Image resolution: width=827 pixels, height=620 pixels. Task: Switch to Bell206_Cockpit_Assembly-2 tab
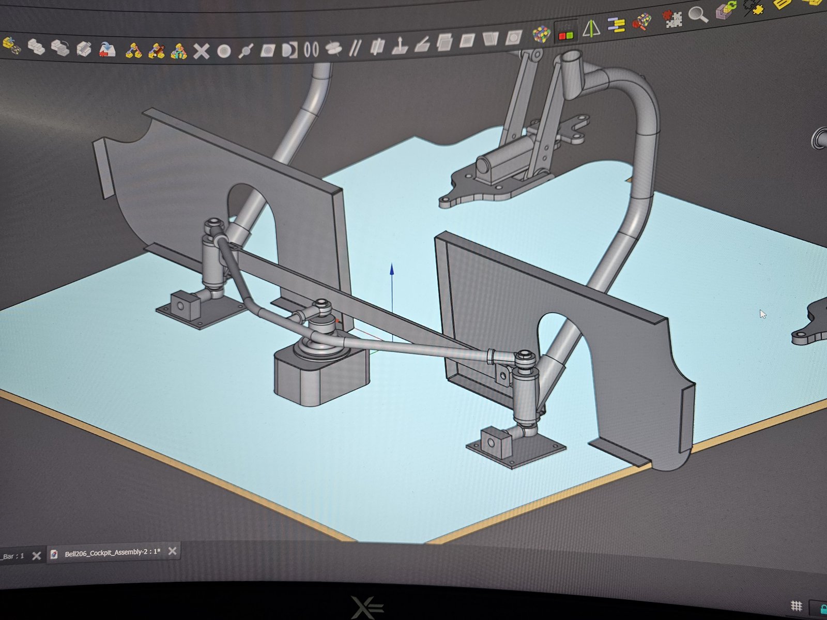point(113,552)
